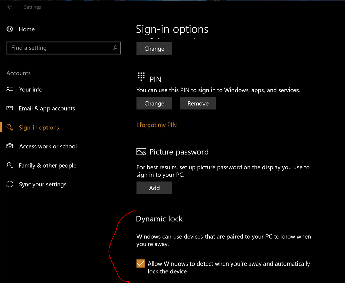Uncheck Allow Windows to detect when you're away
345x283 pixels.
tap(140, 263)
